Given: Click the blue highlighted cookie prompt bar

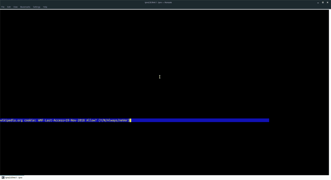Looking at the screenshot, I should coord(193,120).
